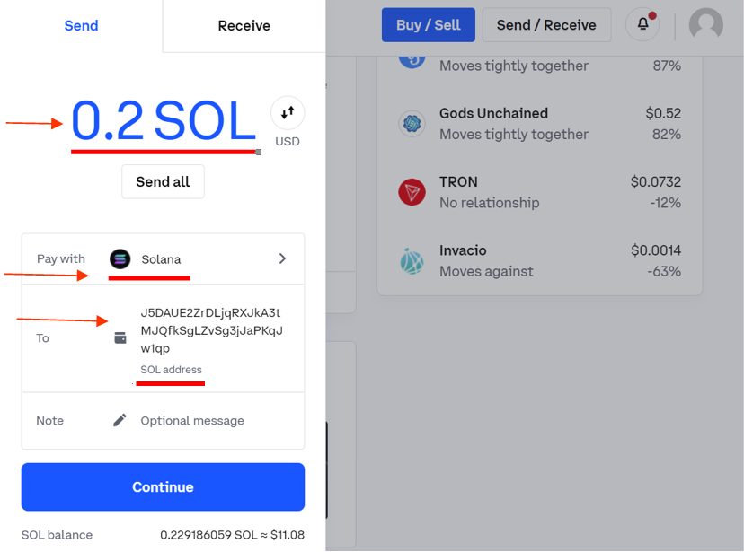The image size is (744, 552).
Task: Click the Buy / Sell button
Action: (x=428, y=24)
